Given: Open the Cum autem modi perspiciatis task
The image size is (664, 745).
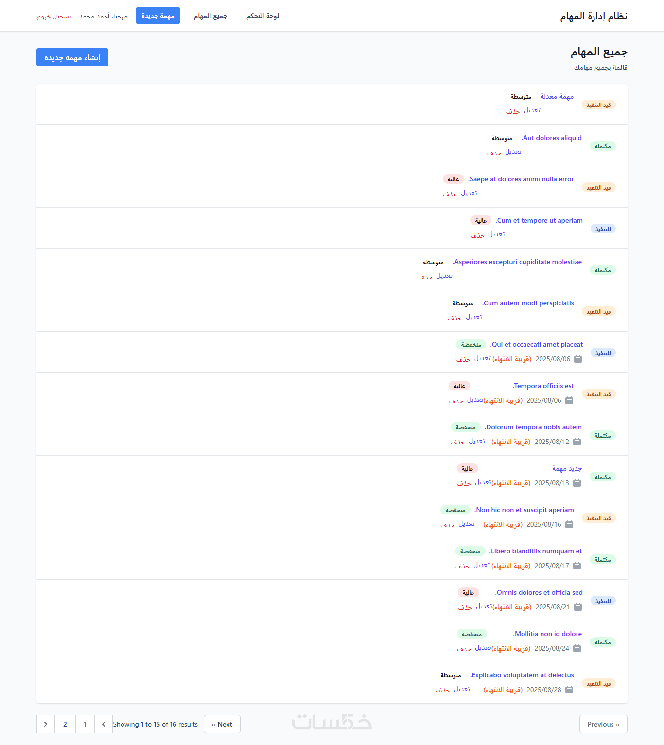Looking at the screenshot, I should pyautogui.click(x=528, y=303).
